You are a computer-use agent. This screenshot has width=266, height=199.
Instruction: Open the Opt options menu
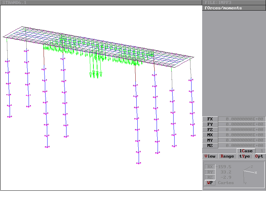(259, 156)
